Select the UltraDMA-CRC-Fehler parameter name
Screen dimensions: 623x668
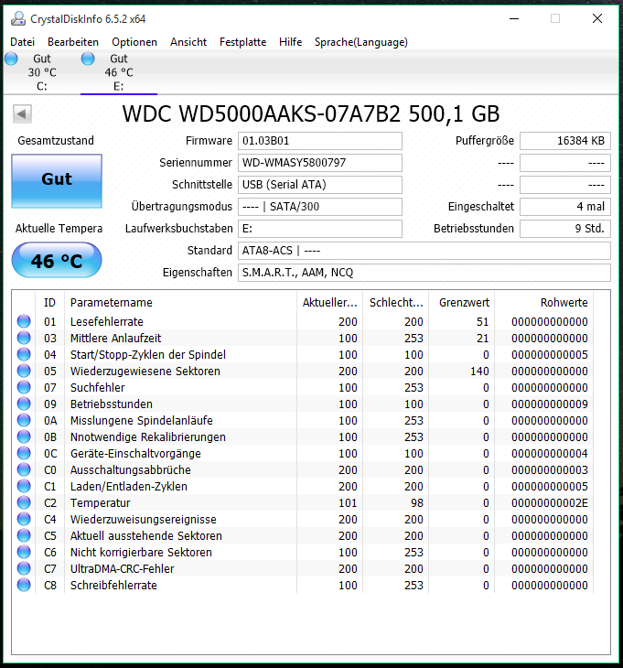(x=123, y=569)
